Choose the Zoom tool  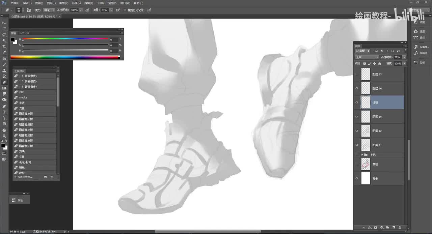click(4, 136)
